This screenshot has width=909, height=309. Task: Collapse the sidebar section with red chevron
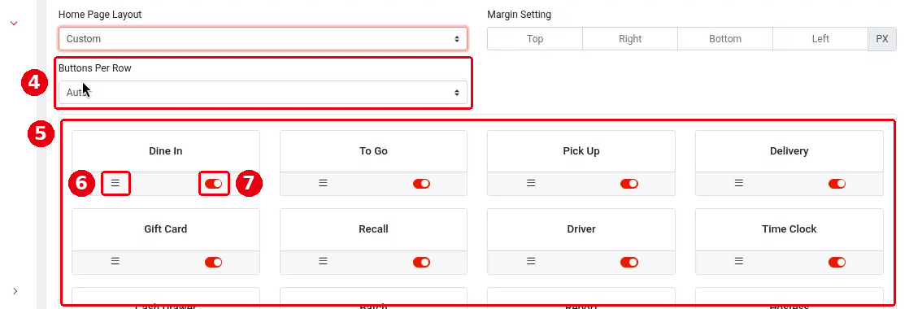14,24
